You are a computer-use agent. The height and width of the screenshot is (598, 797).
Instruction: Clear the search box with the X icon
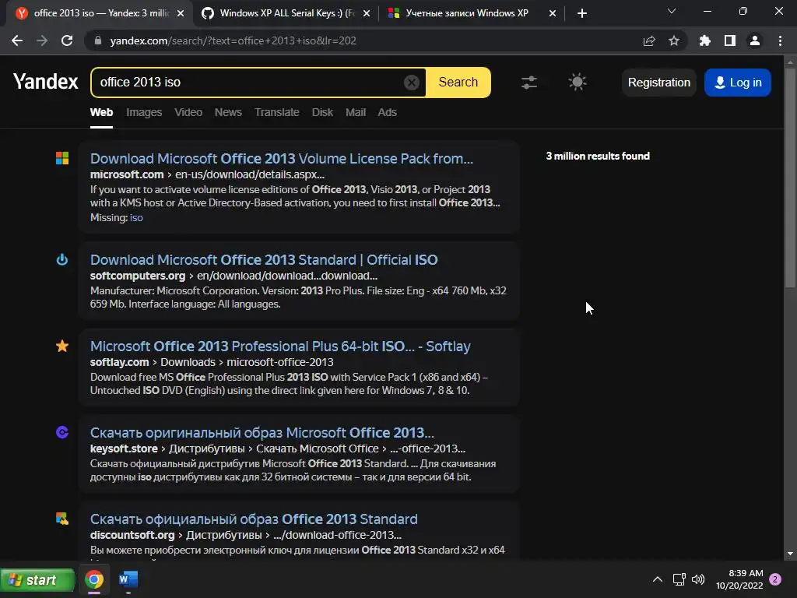click(x=411, y=82)
